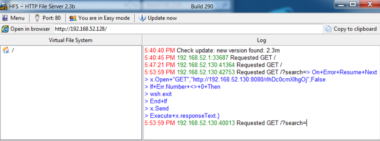This screenshot has width=380, height=141.
Task: Click the clipboard copy icon
Action: [x=328, y=29]
